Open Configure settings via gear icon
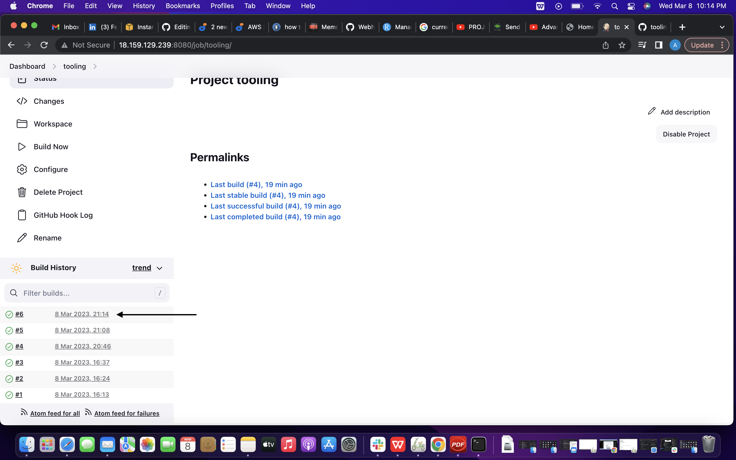Screen dimensions: 736x460 pos(21,169)
